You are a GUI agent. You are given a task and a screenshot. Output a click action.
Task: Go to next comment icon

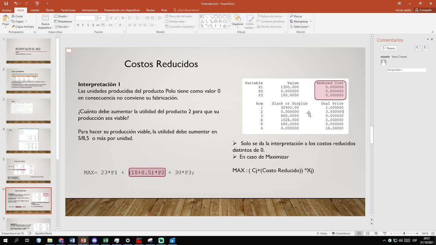pos(425,48)
